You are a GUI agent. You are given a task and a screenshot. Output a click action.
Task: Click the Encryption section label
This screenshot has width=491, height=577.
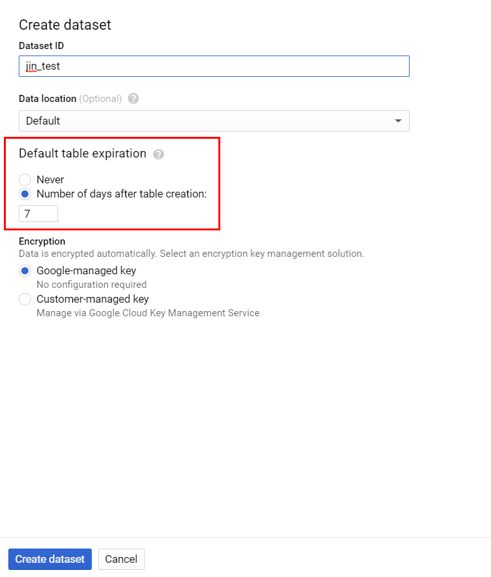click(x=41, y=241)
